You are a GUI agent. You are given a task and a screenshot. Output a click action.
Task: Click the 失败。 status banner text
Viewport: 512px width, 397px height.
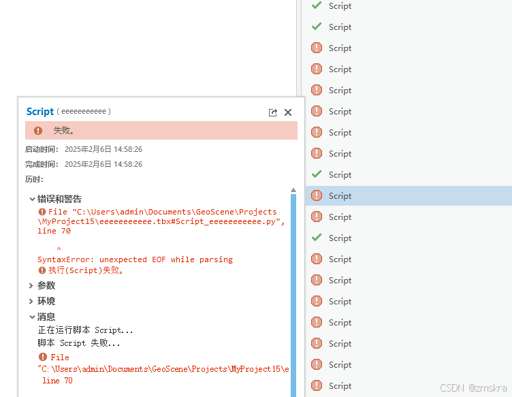(x=64, y=131)
